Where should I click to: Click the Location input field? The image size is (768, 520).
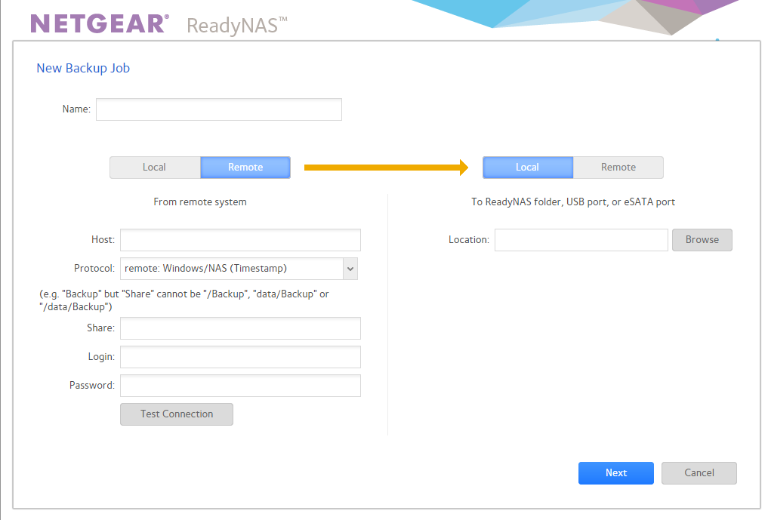581,240
